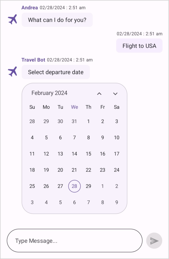Click Andrea's airplane avatar icon
The image size is (169, 259).
coord(12,19)
